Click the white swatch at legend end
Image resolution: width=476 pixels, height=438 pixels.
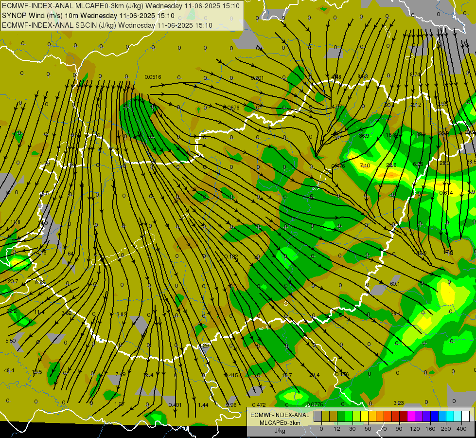465,417
